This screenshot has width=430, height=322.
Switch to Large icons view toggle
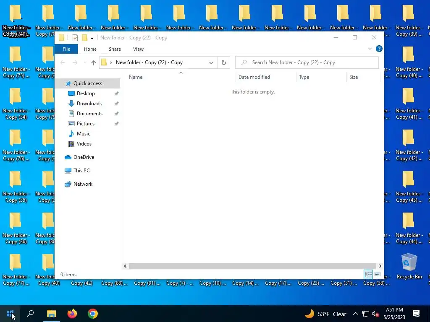pyautogui.click(x=378, y=274)
